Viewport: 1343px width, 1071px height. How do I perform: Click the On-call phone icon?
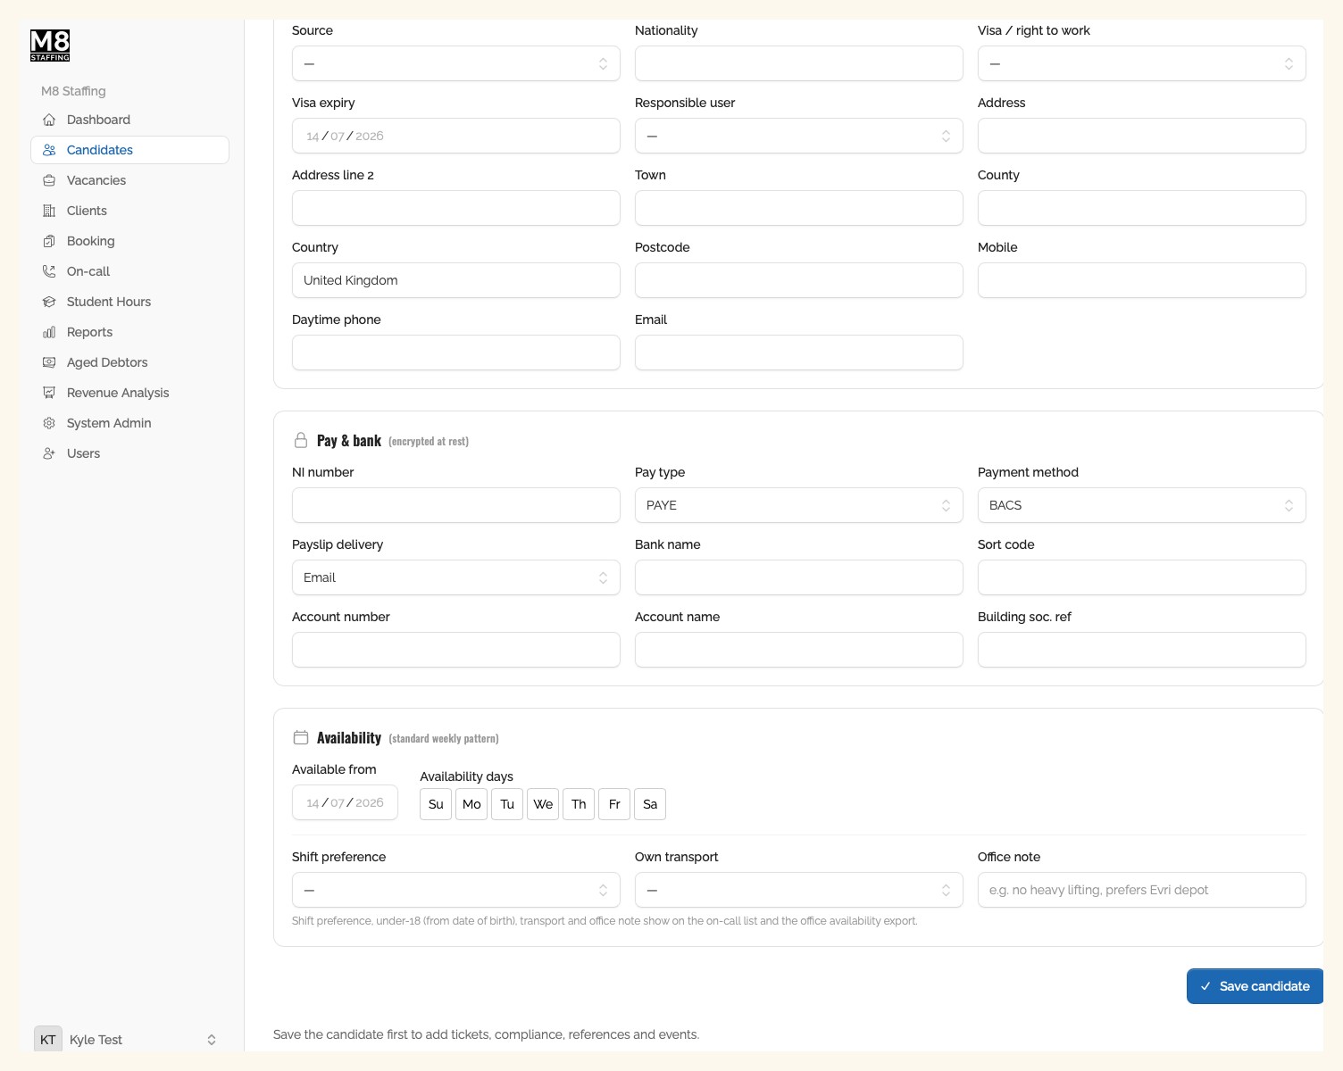click(49, 271)
